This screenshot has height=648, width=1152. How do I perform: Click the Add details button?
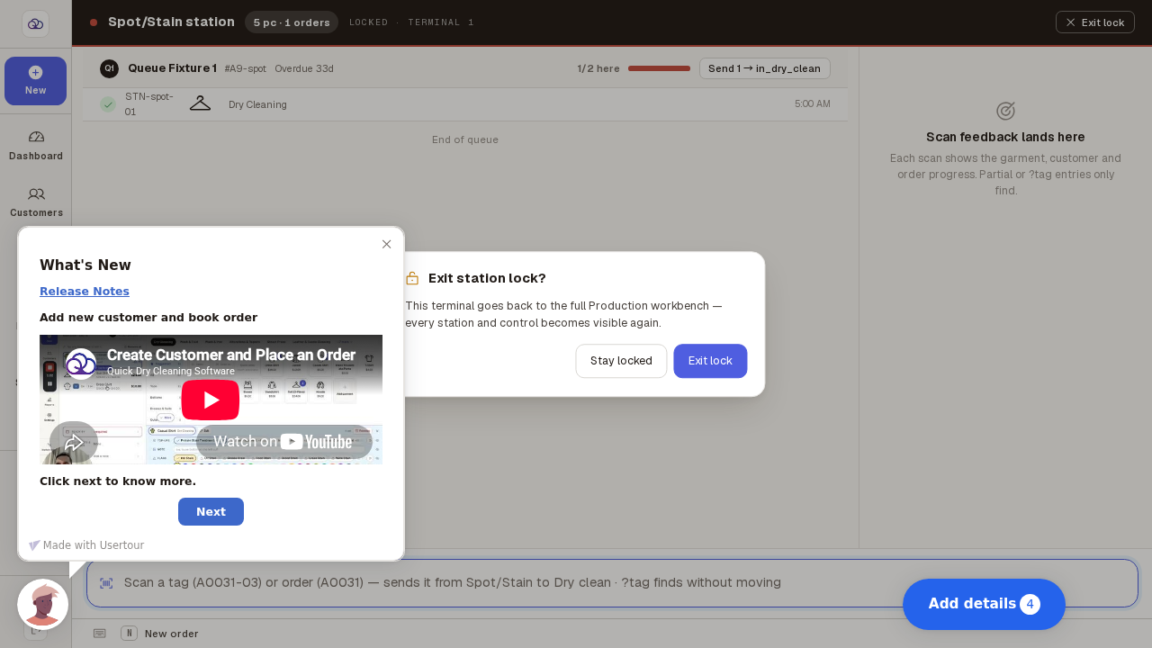coord(984,604)
